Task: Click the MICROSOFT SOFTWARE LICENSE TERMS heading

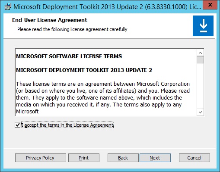Action: [69, 56]
